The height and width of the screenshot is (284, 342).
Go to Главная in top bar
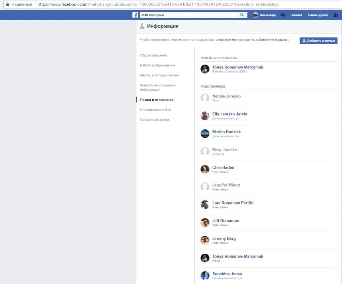[296, 15]
